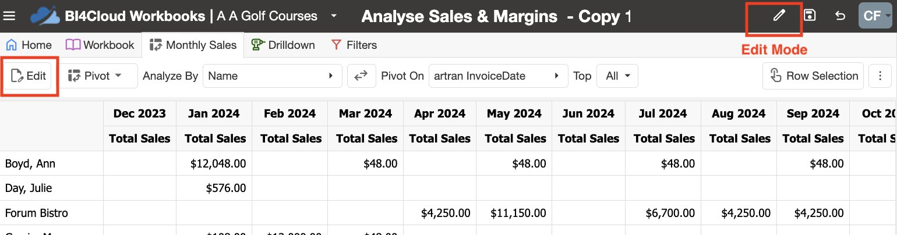This screenshot has height=235, width=897.
Task: Click the Edit button in toolbar
Action: click(x=29, y=76)
